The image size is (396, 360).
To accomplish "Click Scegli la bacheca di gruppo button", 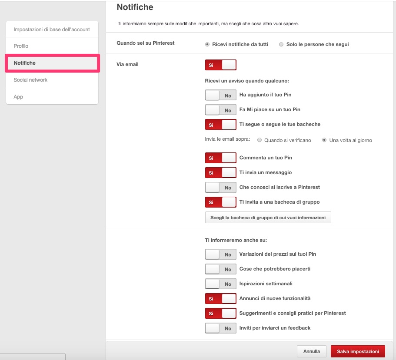I will click(268, 218).
